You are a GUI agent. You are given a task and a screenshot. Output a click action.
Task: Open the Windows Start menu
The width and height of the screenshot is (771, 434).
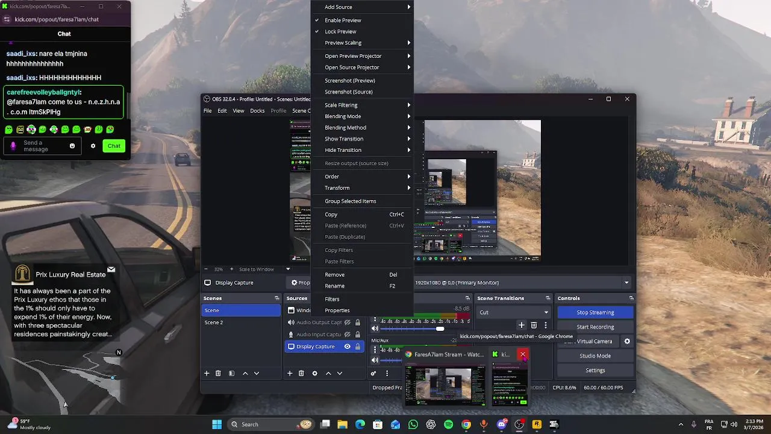(x=217, y=424)
